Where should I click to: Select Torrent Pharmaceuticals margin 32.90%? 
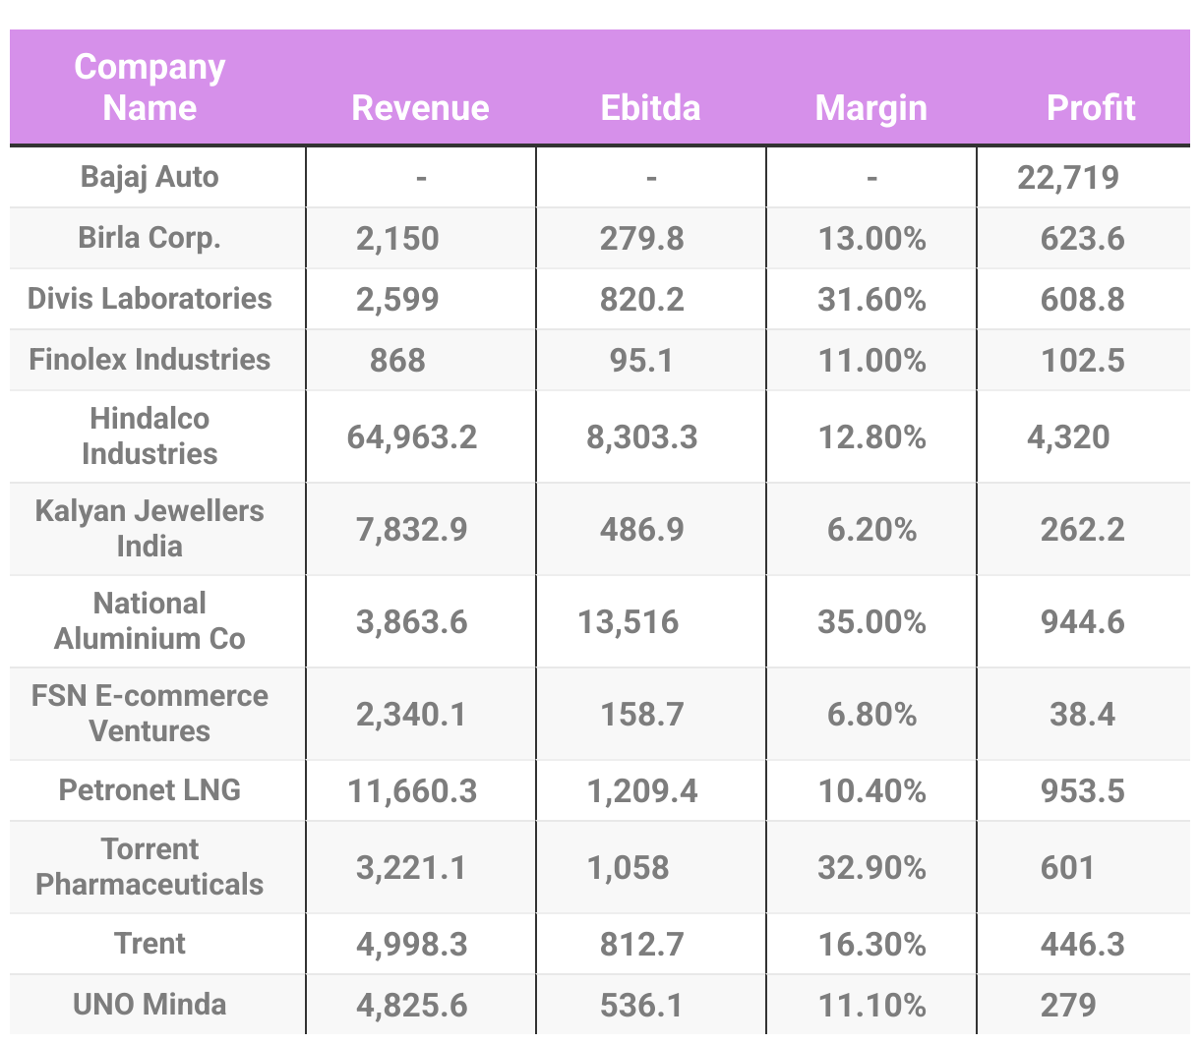pyautogui.click(x=871, y=868)
